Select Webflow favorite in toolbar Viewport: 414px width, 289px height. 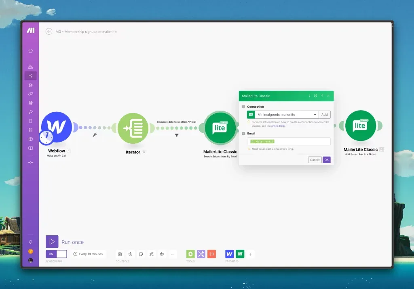point(230,254)
